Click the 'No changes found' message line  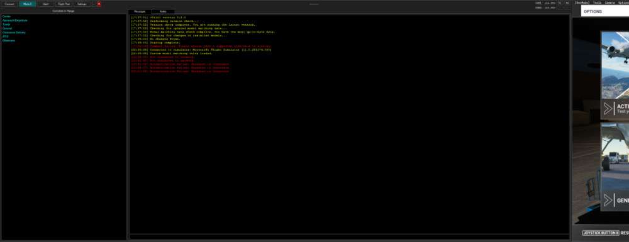pyautogui.click(x=155, y=39)
